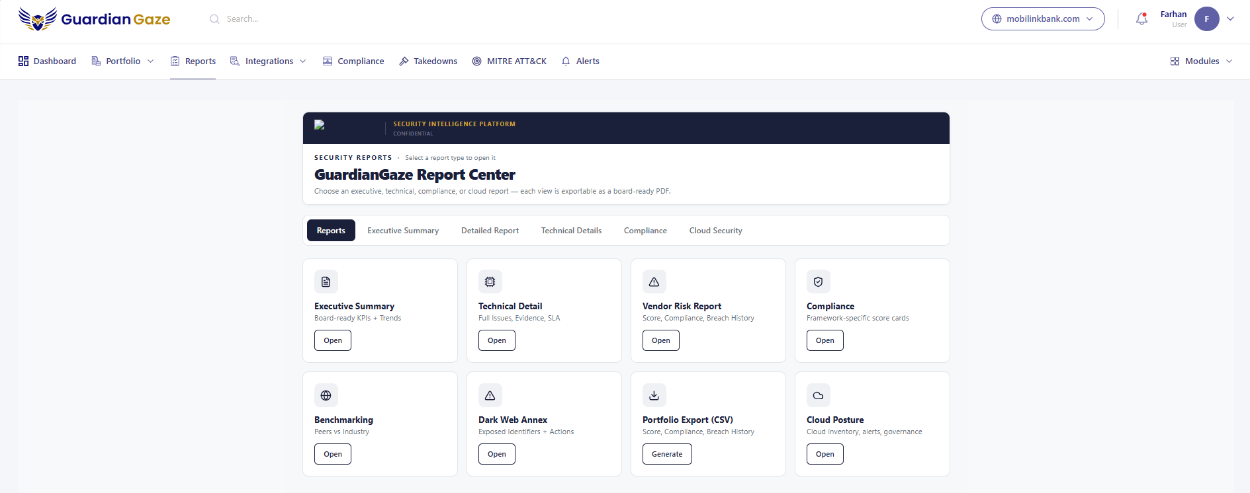Open the mobilinkbank.com domain dropdown

(x=1043, y=19)
